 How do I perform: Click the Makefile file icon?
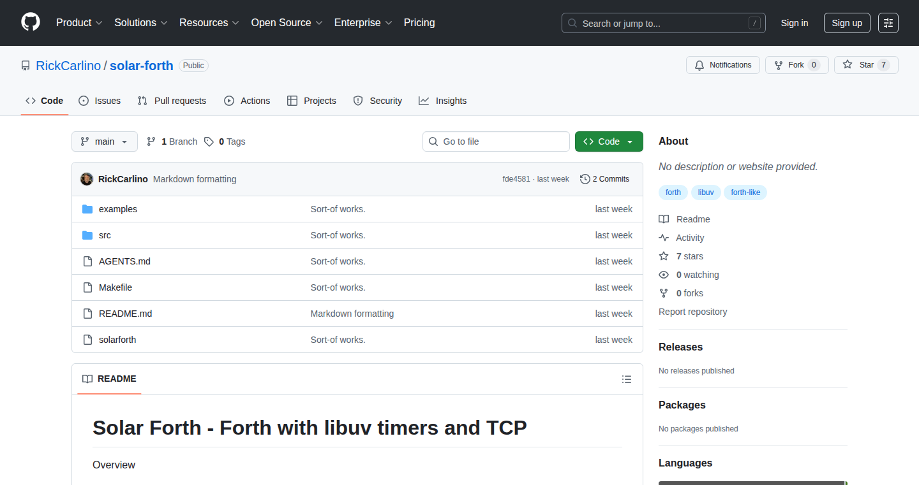[x=87, y=287]
